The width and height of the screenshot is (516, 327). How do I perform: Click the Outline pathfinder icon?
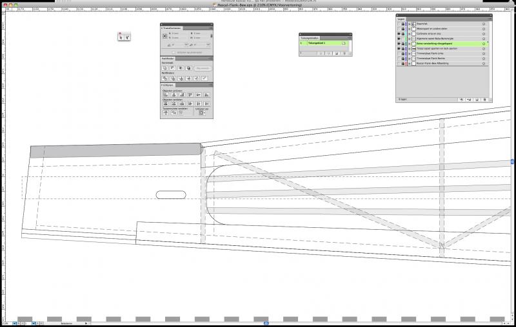pos(197,79)
